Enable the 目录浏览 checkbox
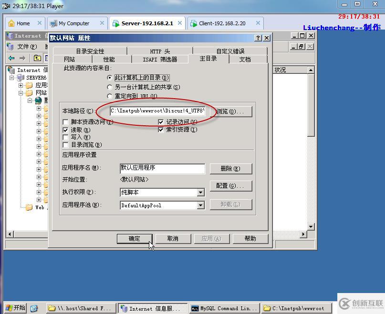The width and height of the screenshot is (385, 314). coord(65,145)
